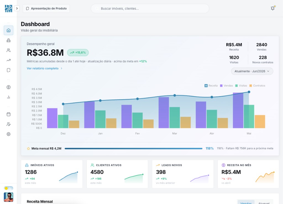This screenshot has height=204, width=283.
Task: Expand the sidebar with chevron button
Action: coord(17,8)
